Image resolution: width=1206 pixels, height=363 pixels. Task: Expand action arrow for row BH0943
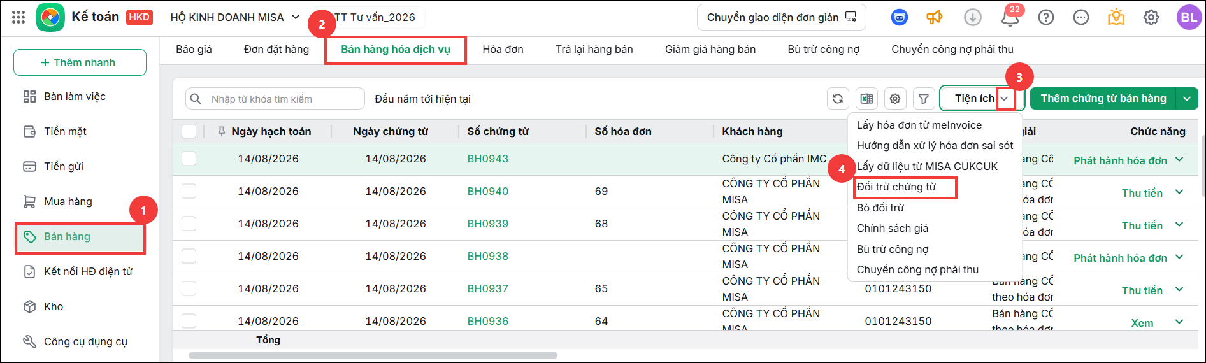(x=1179, y=159)
